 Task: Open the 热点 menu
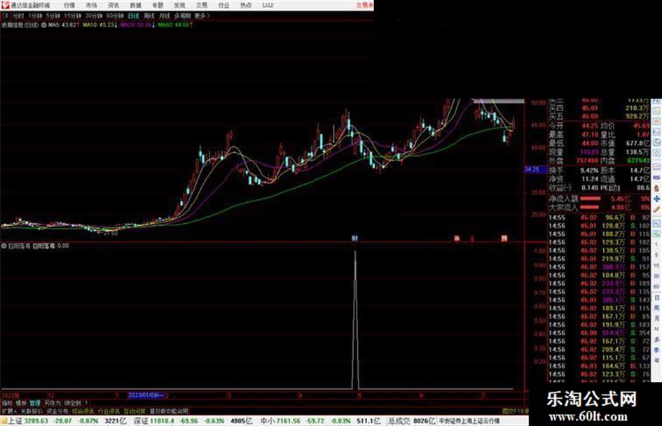pyautogui.click(x=245, y=6)
